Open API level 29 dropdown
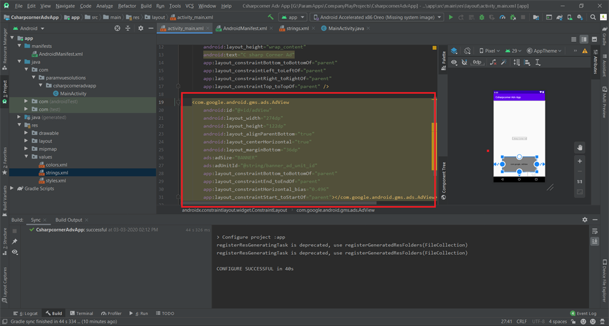 [513, 51]
